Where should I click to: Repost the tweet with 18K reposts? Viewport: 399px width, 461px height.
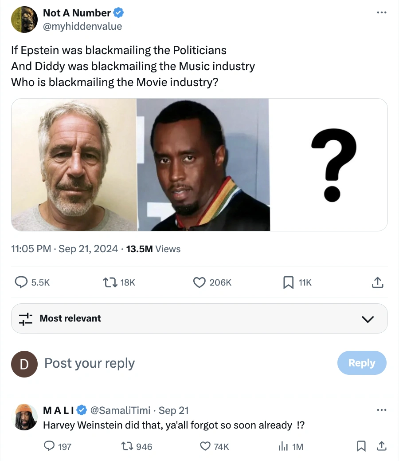108,282
